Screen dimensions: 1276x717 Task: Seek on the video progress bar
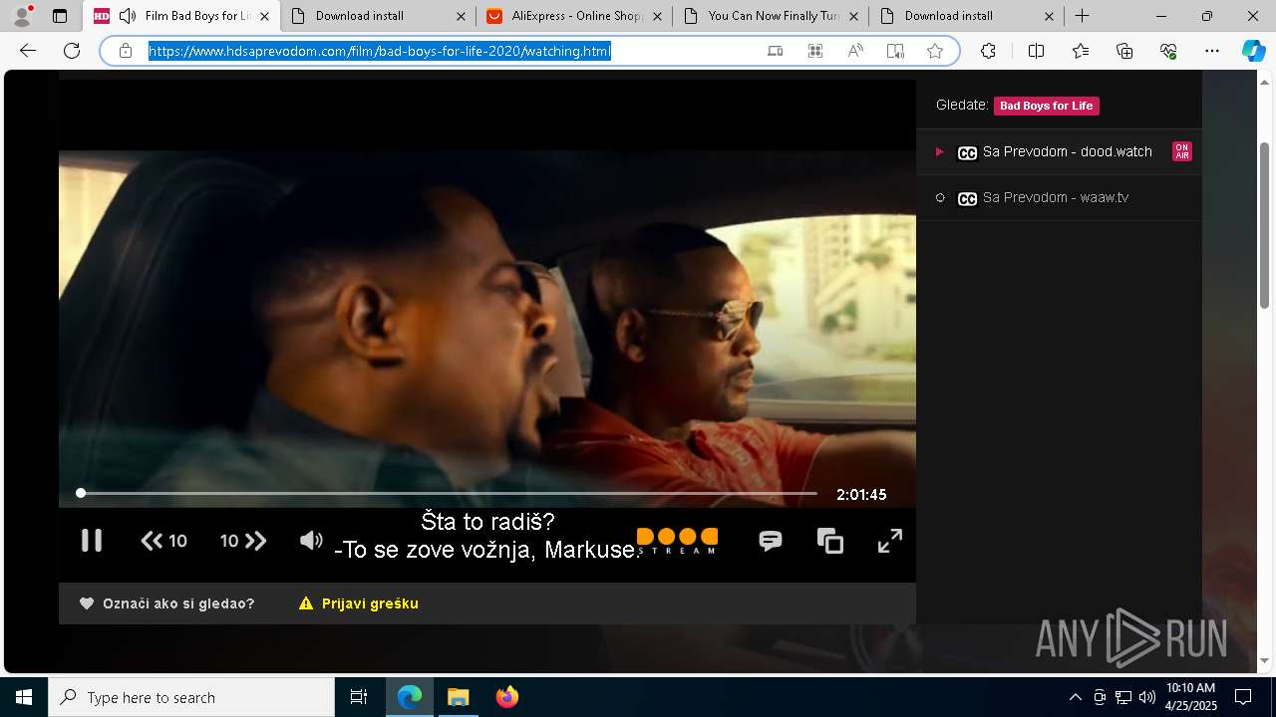point(449,493)
